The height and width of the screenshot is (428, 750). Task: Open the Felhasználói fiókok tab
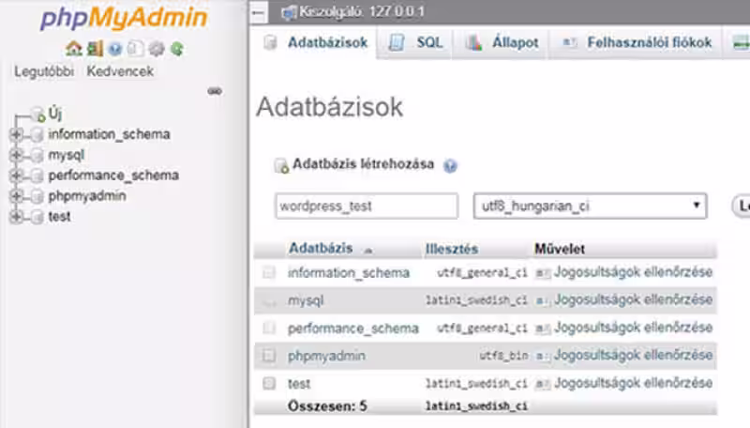(x=637, y=42)
